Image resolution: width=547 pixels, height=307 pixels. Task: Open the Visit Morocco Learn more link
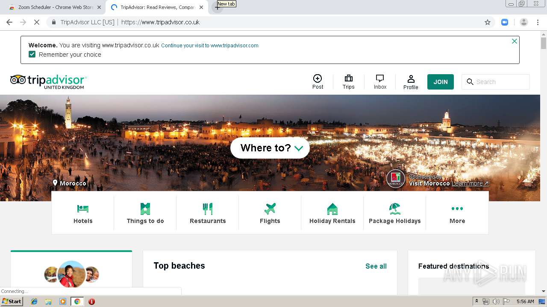pos(470,183)
